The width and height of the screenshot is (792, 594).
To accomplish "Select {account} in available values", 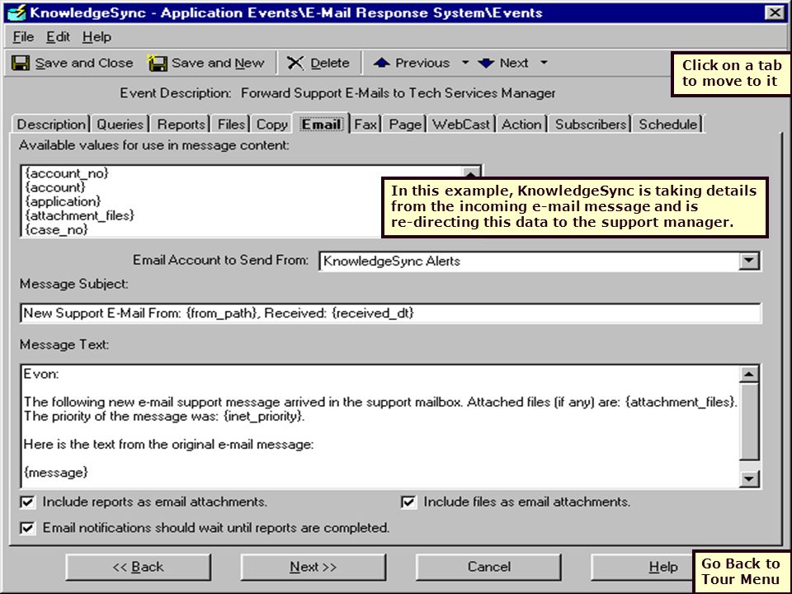I will pyautogui.click(x=55, y=187).
